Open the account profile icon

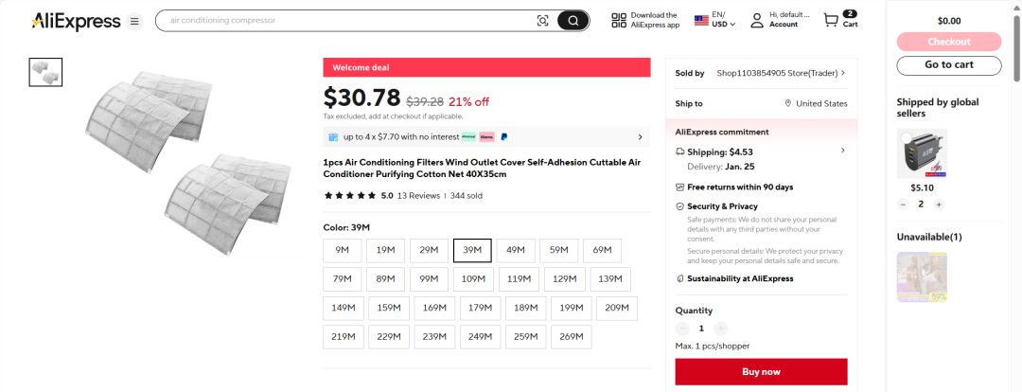[757, 20]
